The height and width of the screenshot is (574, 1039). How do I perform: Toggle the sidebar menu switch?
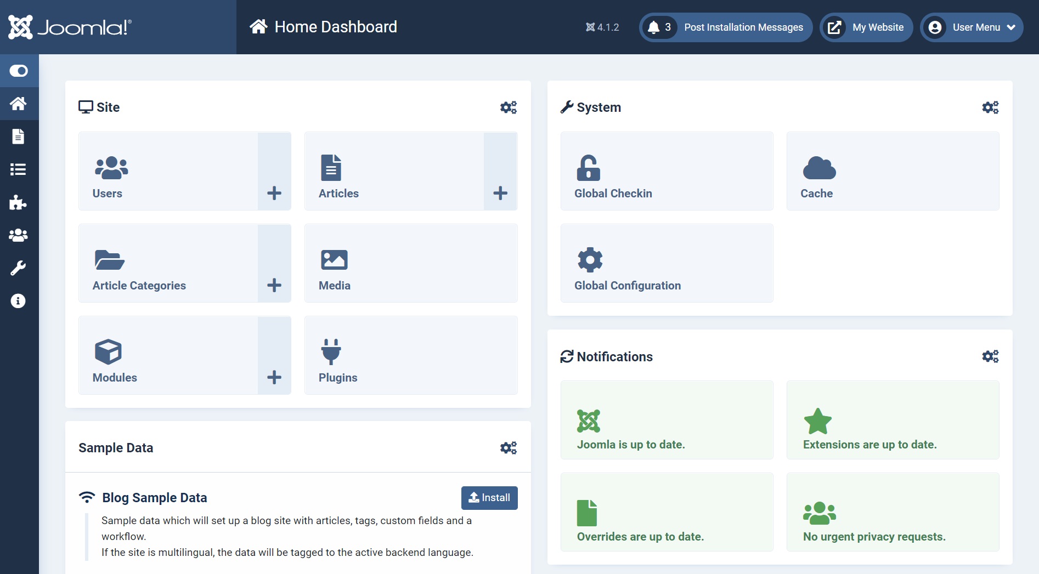19,71
